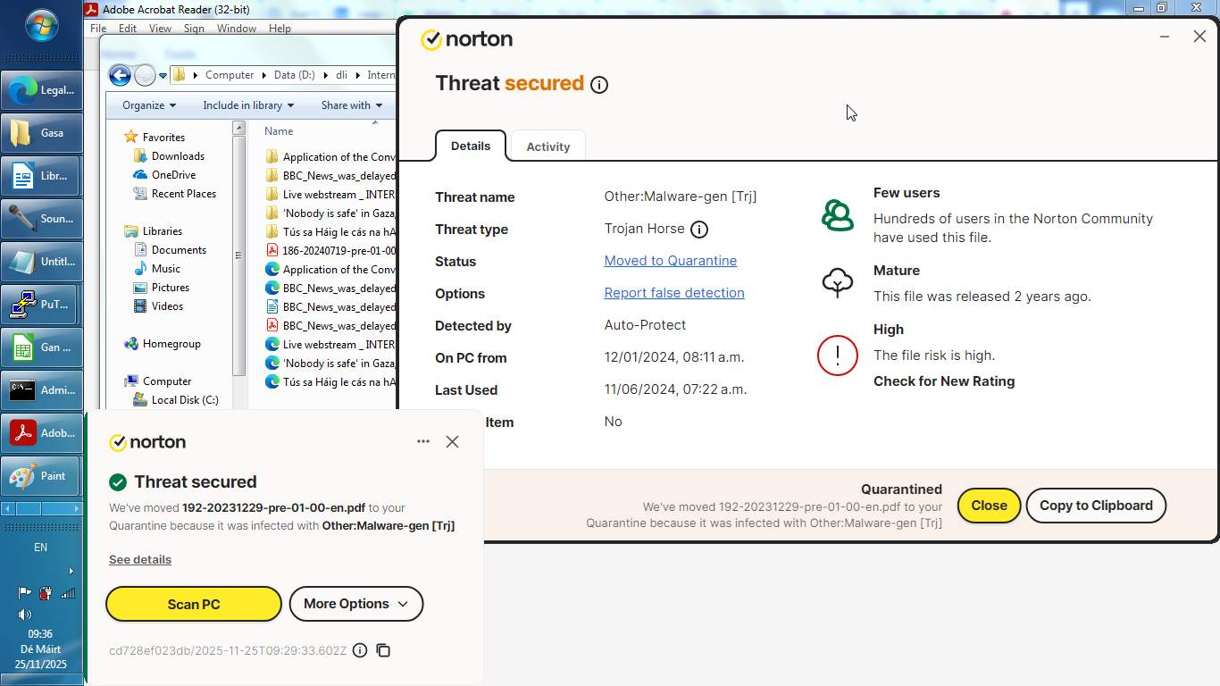This screenshot has height=686, width=1220.
Task: Open the Paint taskbar item
Action: 42,476
